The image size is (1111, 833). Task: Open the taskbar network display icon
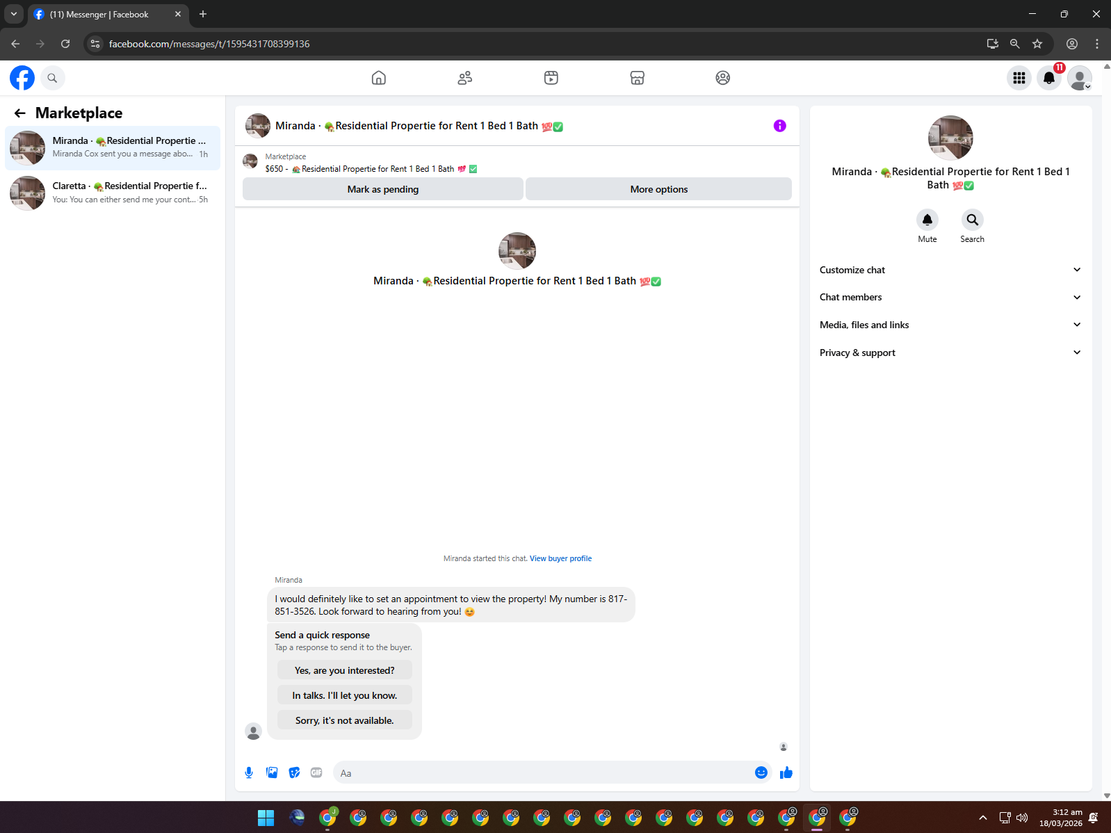coord(1005,818)
